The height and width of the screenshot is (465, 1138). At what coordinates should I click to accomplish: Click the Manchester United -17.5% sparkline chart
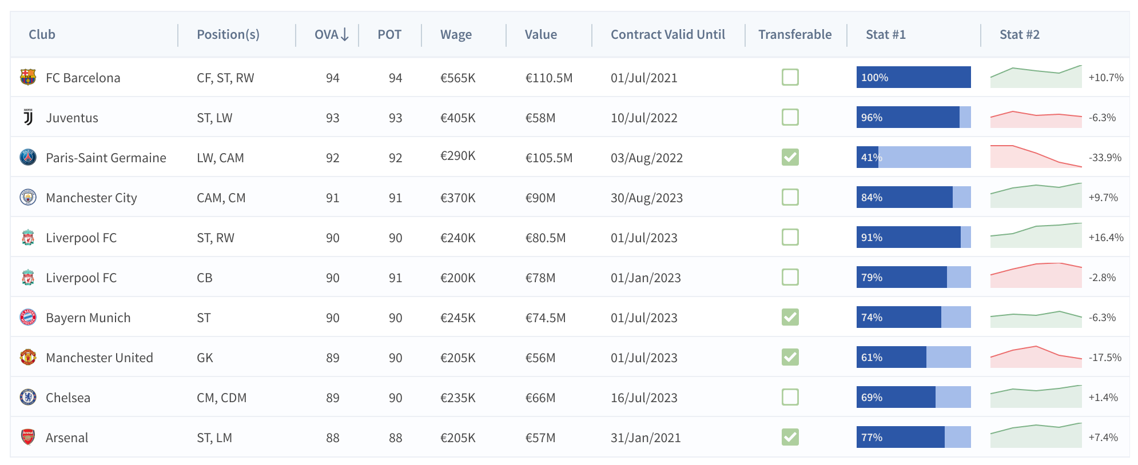pyautogui.click(x=1036, y=357)
